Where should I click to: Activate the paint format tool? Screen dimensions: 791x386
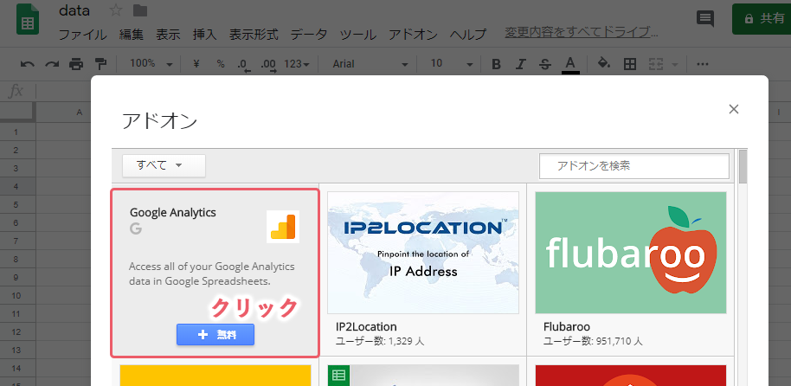tap(101, 64)
